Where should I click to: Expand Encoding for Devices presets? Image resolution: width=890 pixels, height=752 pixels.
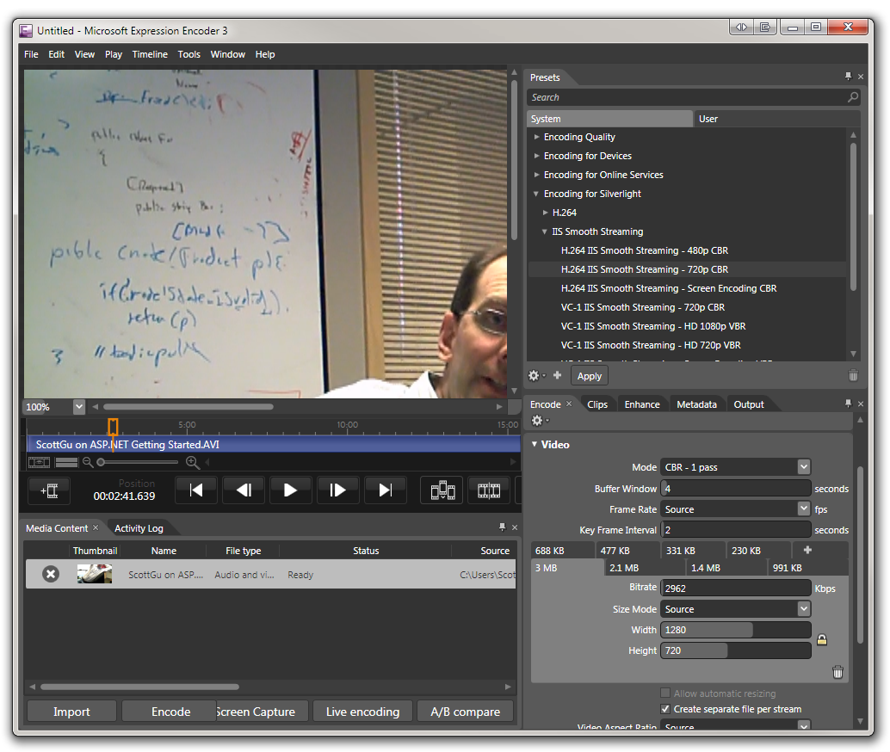(536, 156)
